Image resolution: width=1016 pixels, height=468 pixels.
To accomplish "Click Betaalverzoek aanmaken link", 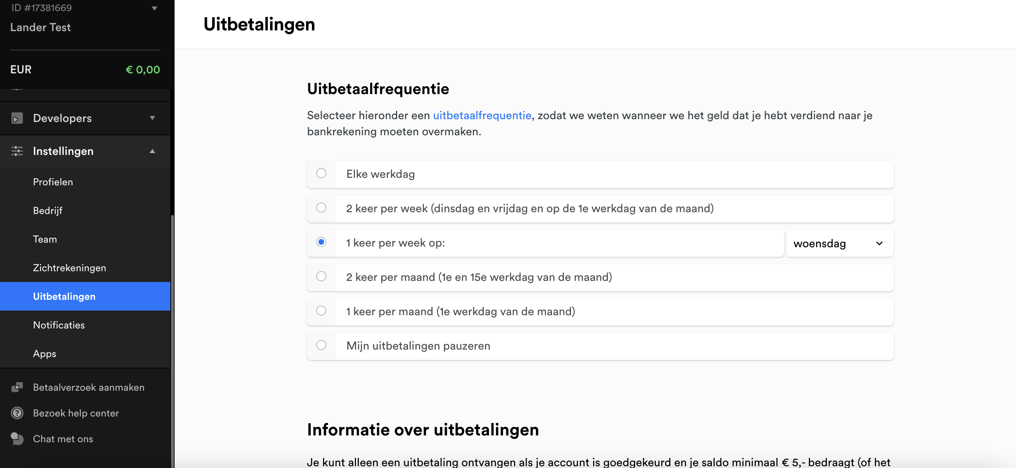I will 89,387.
